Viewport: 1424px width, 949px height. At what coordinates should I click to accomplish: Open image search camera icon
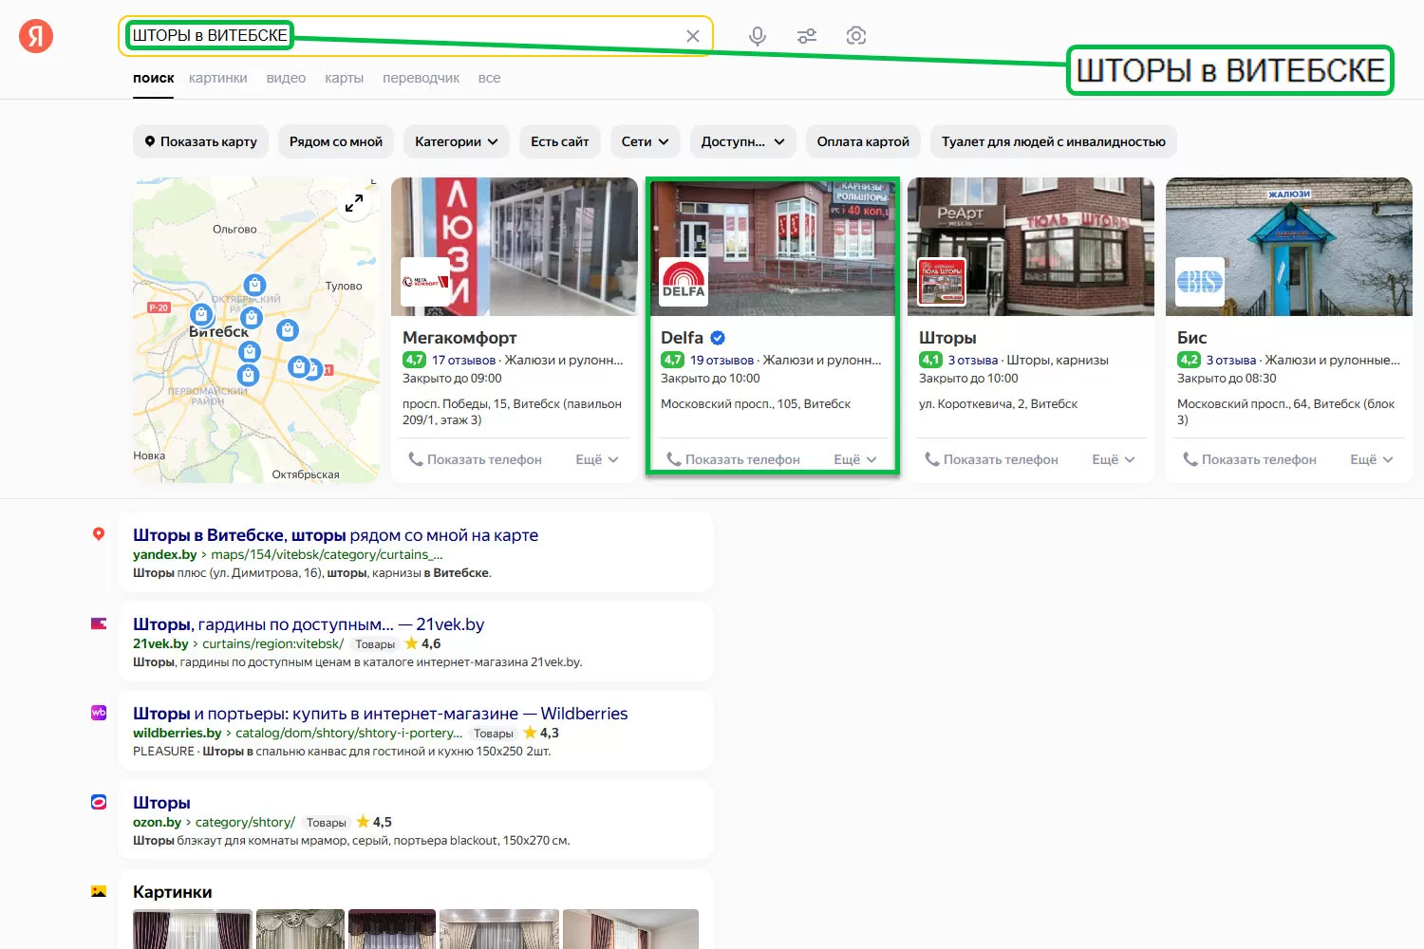tap(856, 36)
